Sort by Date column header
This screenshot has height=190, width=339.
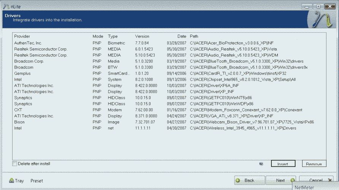click(x=182, y=36)
